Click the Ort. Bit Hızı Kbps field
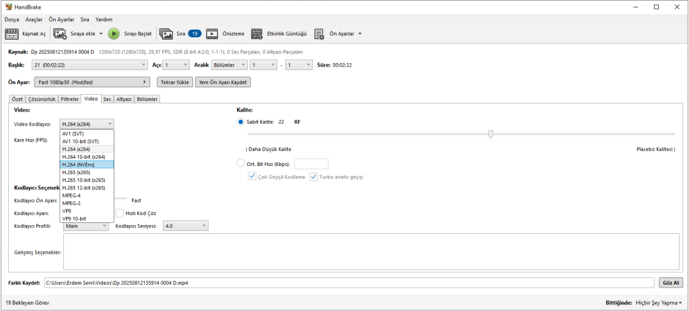The width and height of the screenshot is (689, 311). point(311,164)
